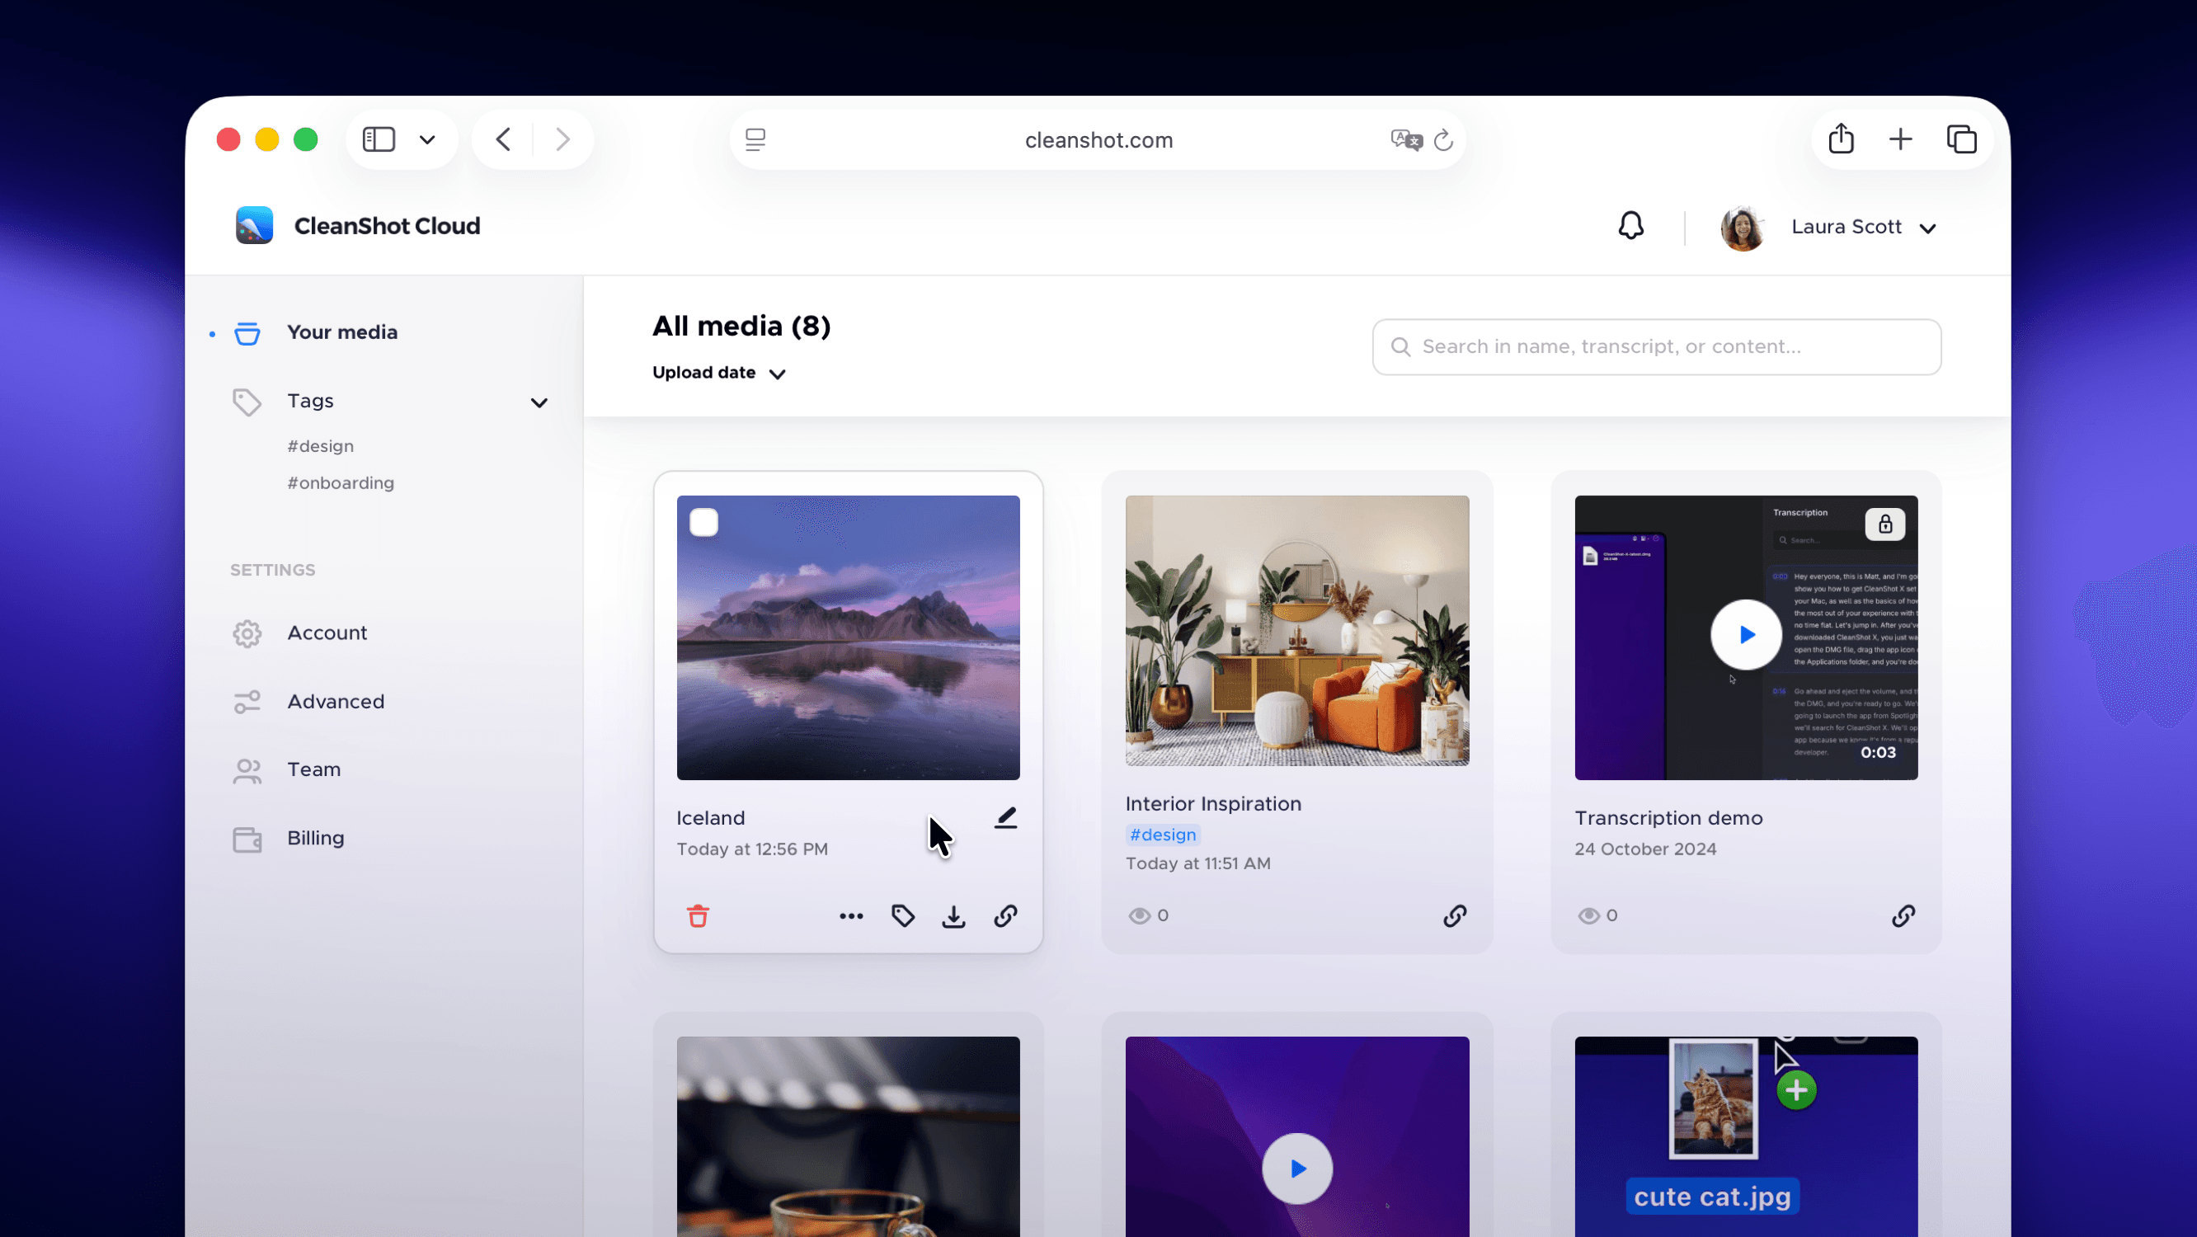
Task: Go forward with Safari's forward arrow
Action: (x=563, y=139)
